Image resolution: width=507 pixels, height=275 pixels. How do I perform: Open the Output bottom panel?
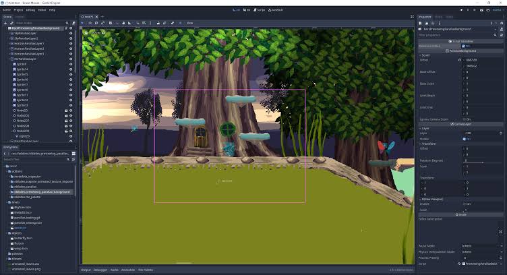click(86, 270)
